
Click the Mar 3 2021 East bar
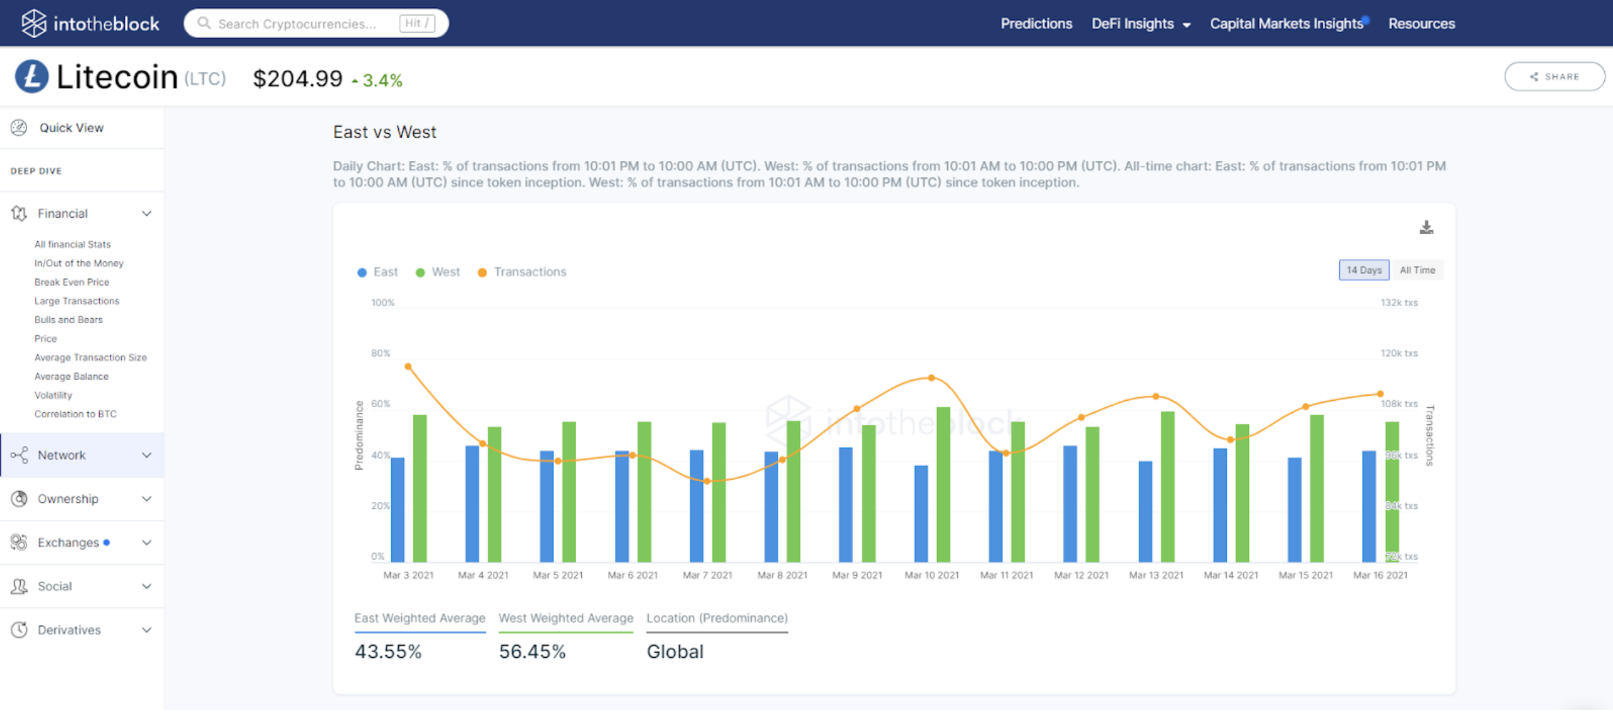(x=398, y=509)
